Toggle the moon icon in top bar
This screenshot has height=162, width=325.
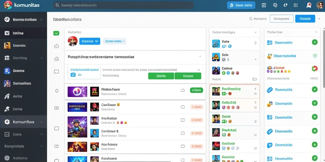tap(285, 5)
